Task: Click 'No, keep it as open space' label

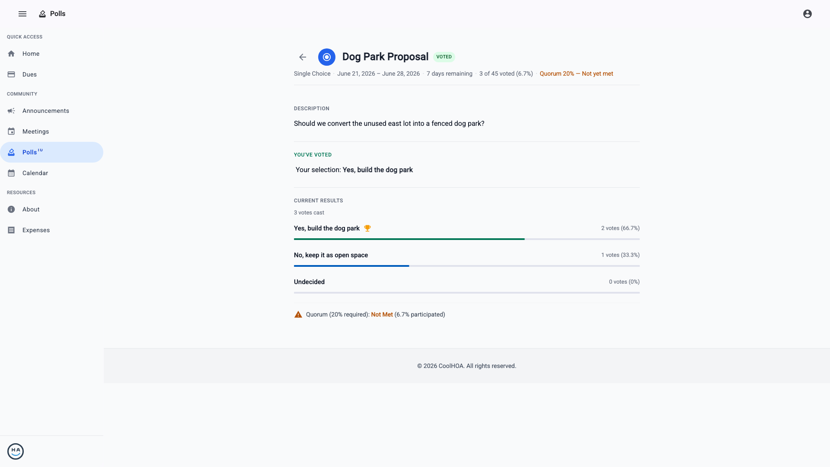Action: click(x=331, y=255)
